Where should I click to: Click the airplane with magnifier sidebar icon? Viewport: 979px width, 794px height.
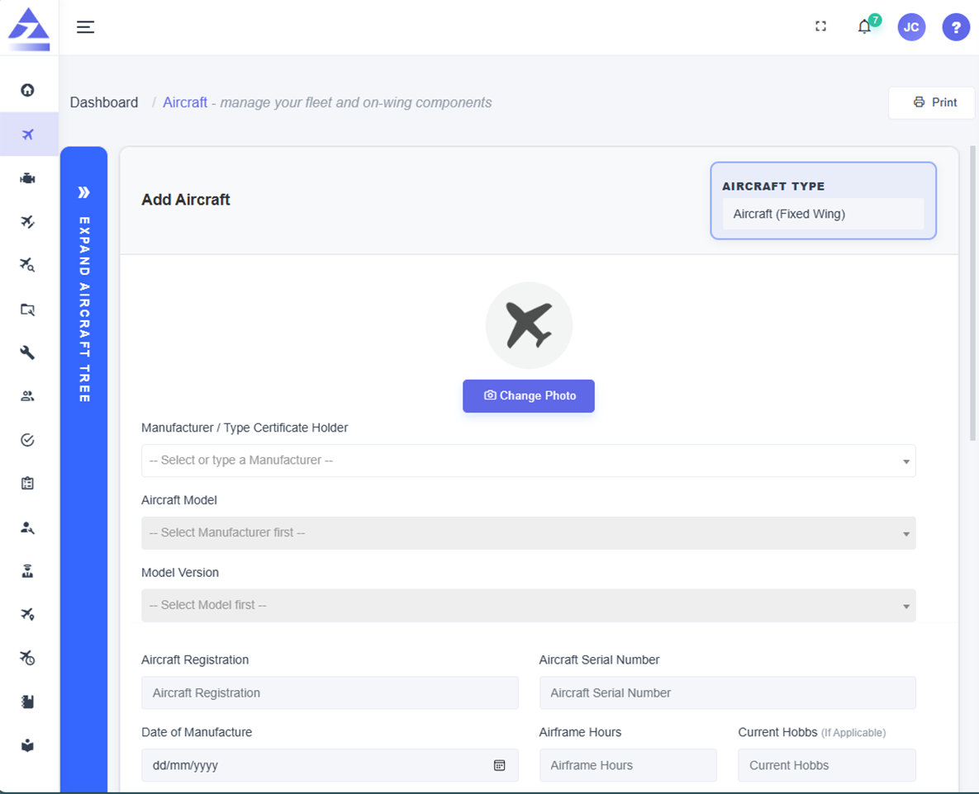(27, 265)
